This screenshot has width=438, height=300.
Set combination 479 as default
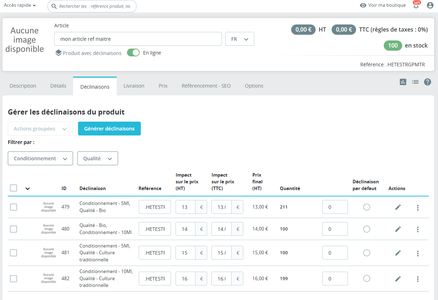(367, 207)
